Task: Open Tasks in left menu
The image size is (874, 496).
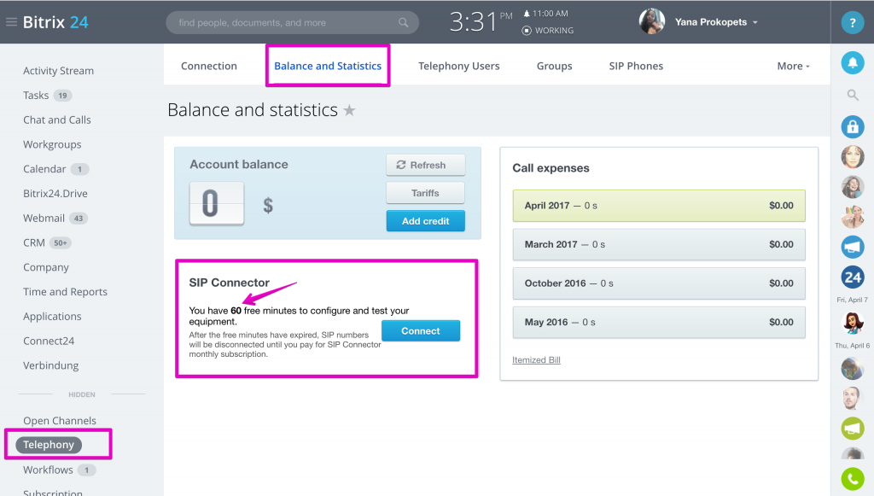Action: point(36,96)
